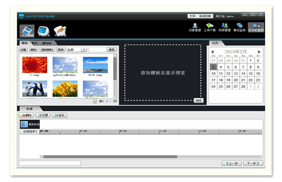Click the 下一步 next step button

pyautogui.click(x=253, y=163)
